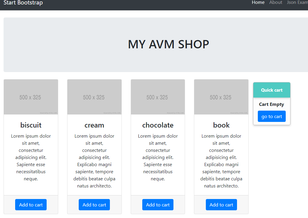Open the Json Example nav link
The height and width of the screenshot is (218, 308).
tap(297, 2)
